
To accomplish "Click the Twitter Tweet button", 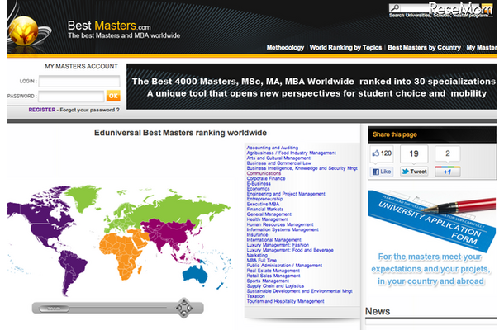I will [414, 172].
